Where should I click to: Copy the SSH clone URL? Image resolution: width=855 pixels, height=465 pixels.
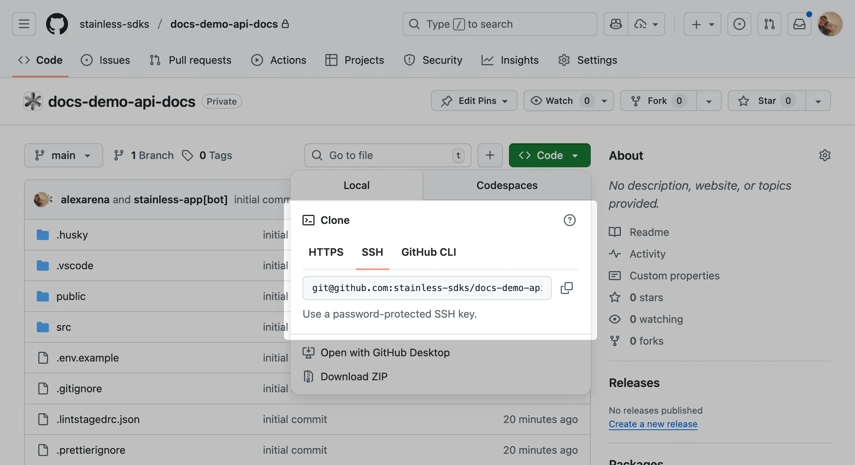[x=567, y=288]
